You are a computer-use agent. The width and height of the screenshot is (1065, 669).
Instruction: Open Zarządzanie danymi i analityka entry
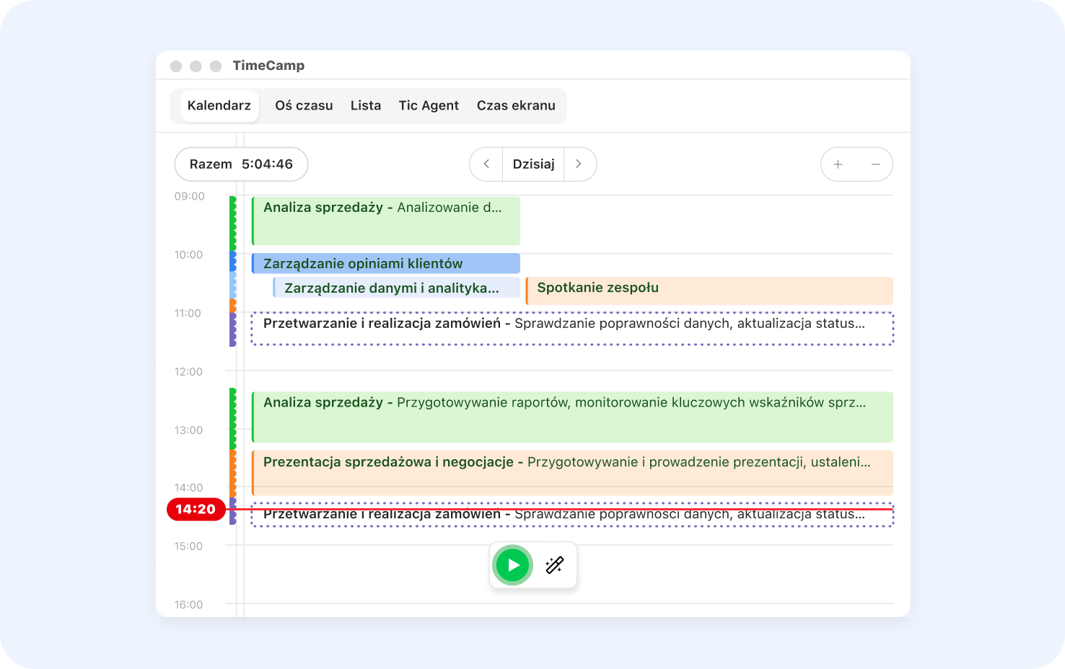396,288
